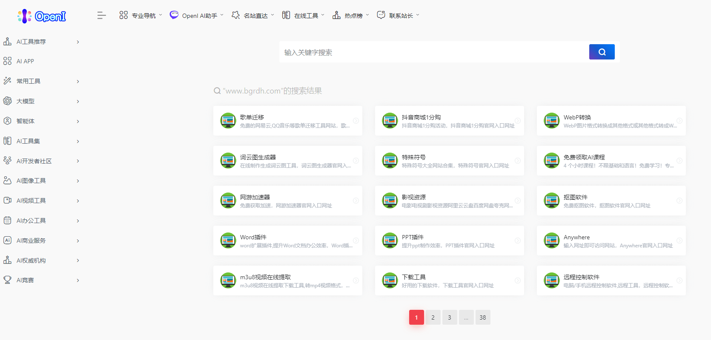This screenshot has width=711, height=340.
Task: Click the AI视频工具 sidebar icon
Action: (7, 200)
